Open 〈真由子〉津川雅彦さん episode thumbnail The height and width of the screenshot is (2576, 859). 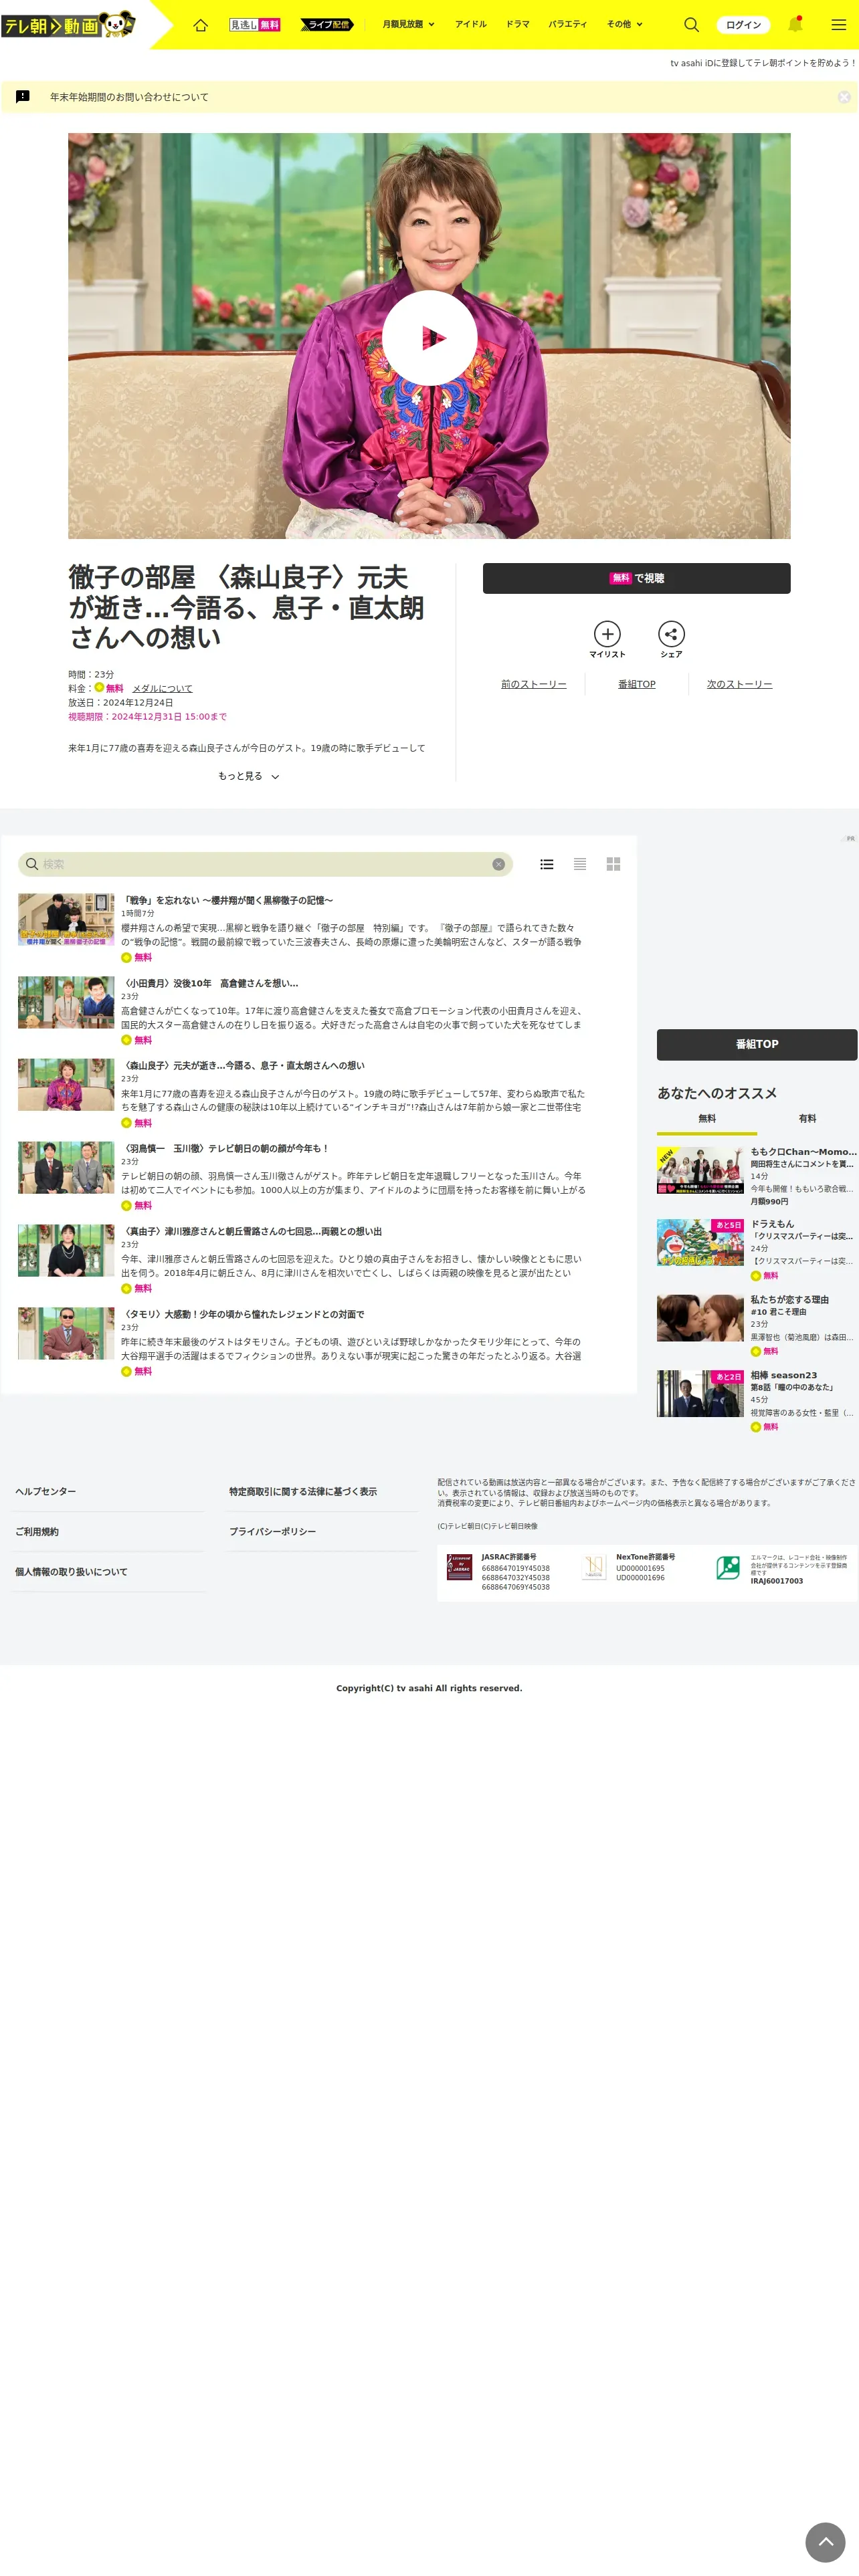pos(66,1251)
